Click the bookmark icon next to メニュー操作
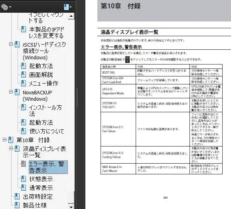The width and height of the screenshot is (231, 209). tap(24, 83)
